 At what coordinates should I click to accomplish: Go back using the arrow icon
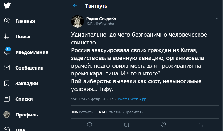[x=75, y=5]
